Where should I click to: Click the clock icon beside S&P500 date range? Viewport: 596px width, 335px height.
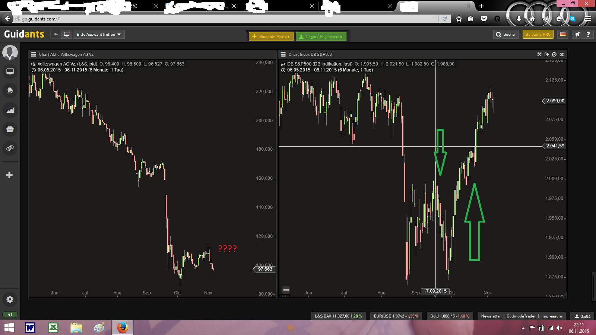(283, 70)
